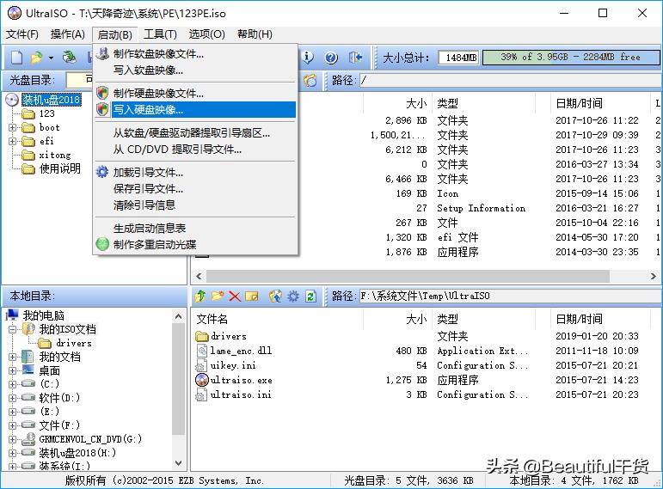Choose 制作硬盘映像文件... menu entry
Viewport: 663px width, 489px height.
195,93
